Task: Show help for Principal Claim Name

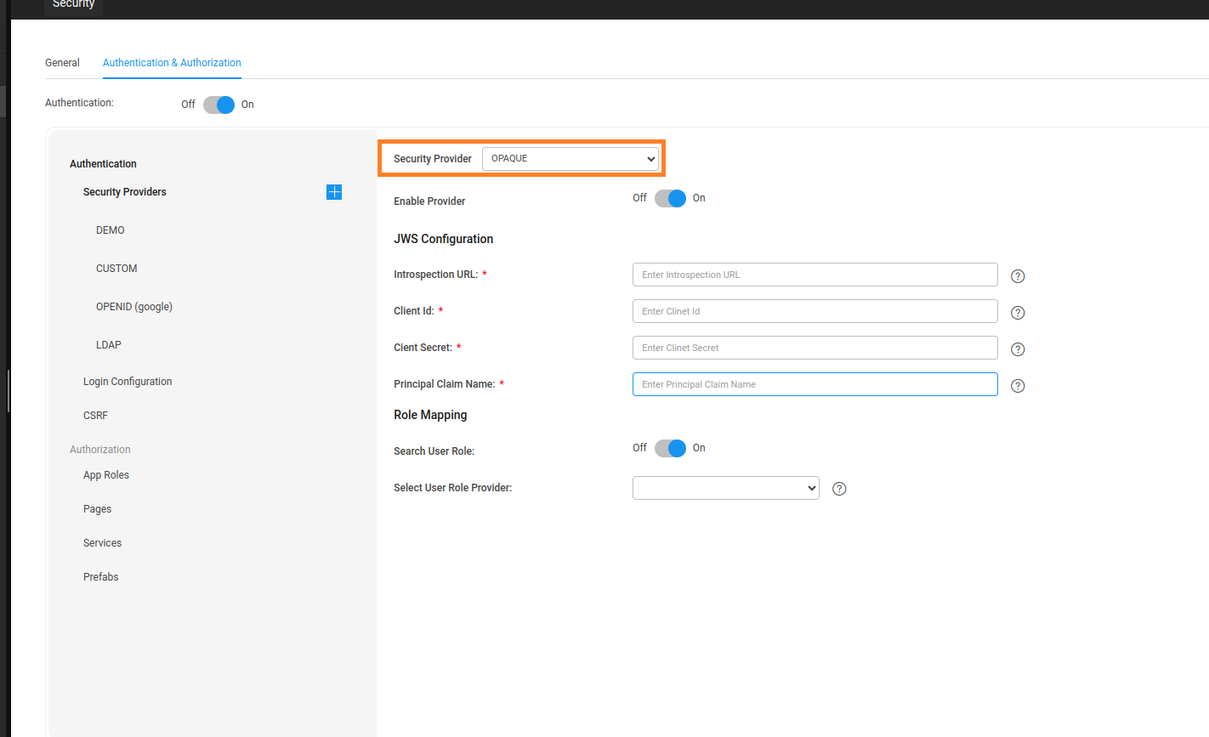Action: [x=1017, y=386]
